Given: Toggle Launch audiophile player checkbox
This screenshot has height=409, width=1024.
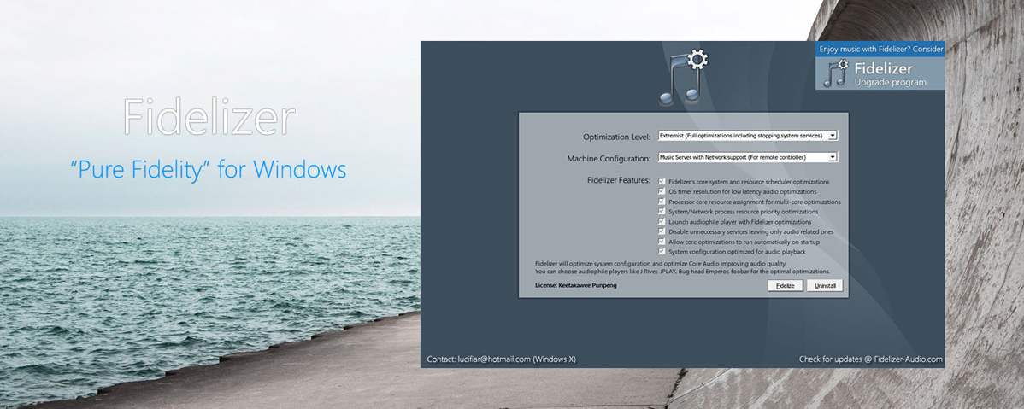Looking at the screenshot, I should pyautogui.click(x=661, y=221).
